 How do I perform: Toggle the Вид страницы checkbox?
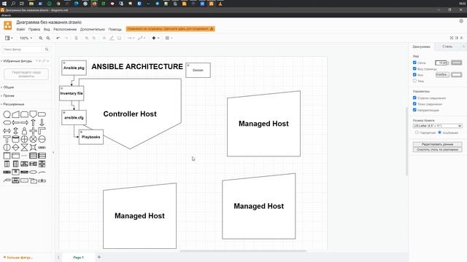click(414, 68)
